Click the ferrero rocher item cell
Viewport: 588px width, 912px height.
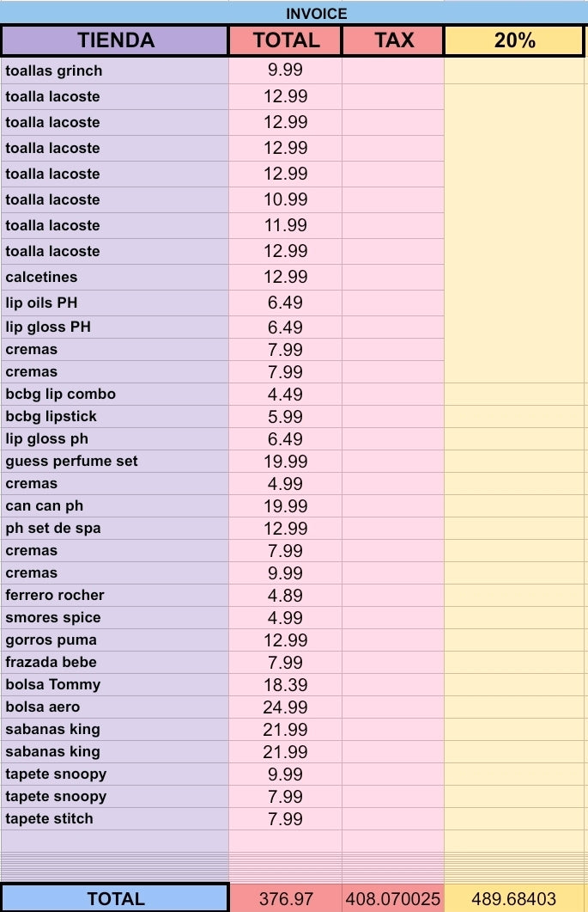115,595
